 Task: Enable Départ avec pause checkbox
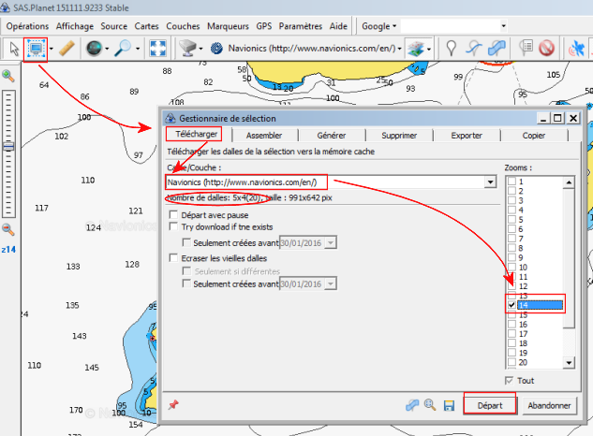[x=173, y=214]
